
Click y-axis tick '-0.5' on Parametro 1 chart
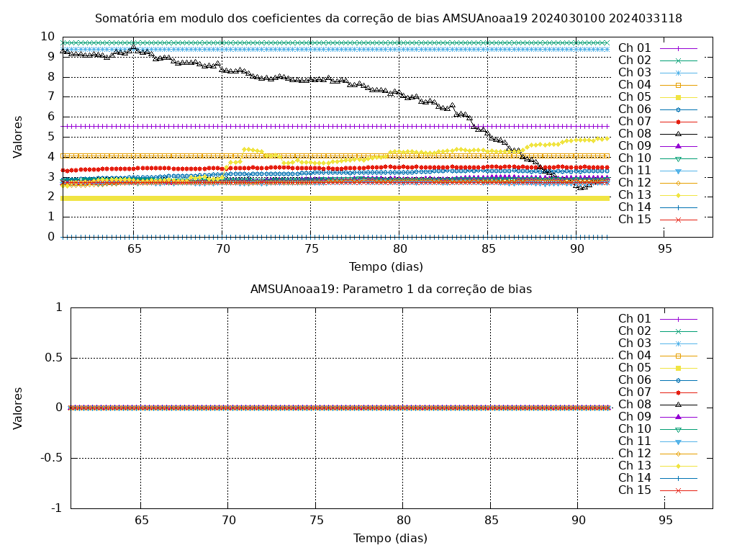click(51, 458)
